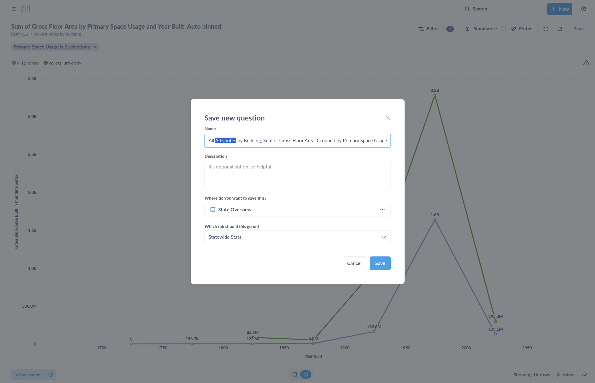Viewport: 595px width, 383px height.
Task: Remove the Primary Space Usage filter chip
Action: 95,47
